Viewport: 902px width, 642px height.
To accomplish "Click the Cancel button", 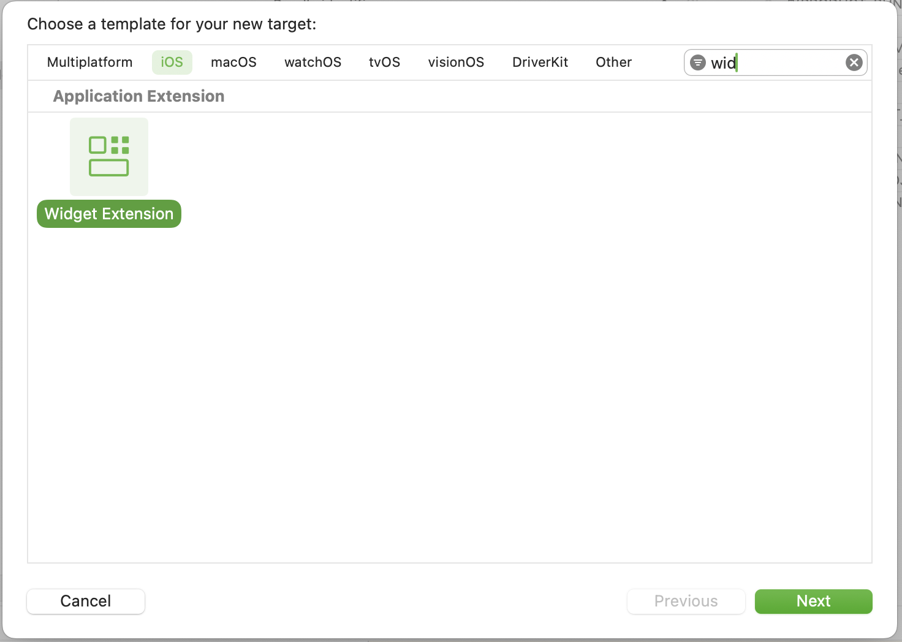I will coord(86,601).
